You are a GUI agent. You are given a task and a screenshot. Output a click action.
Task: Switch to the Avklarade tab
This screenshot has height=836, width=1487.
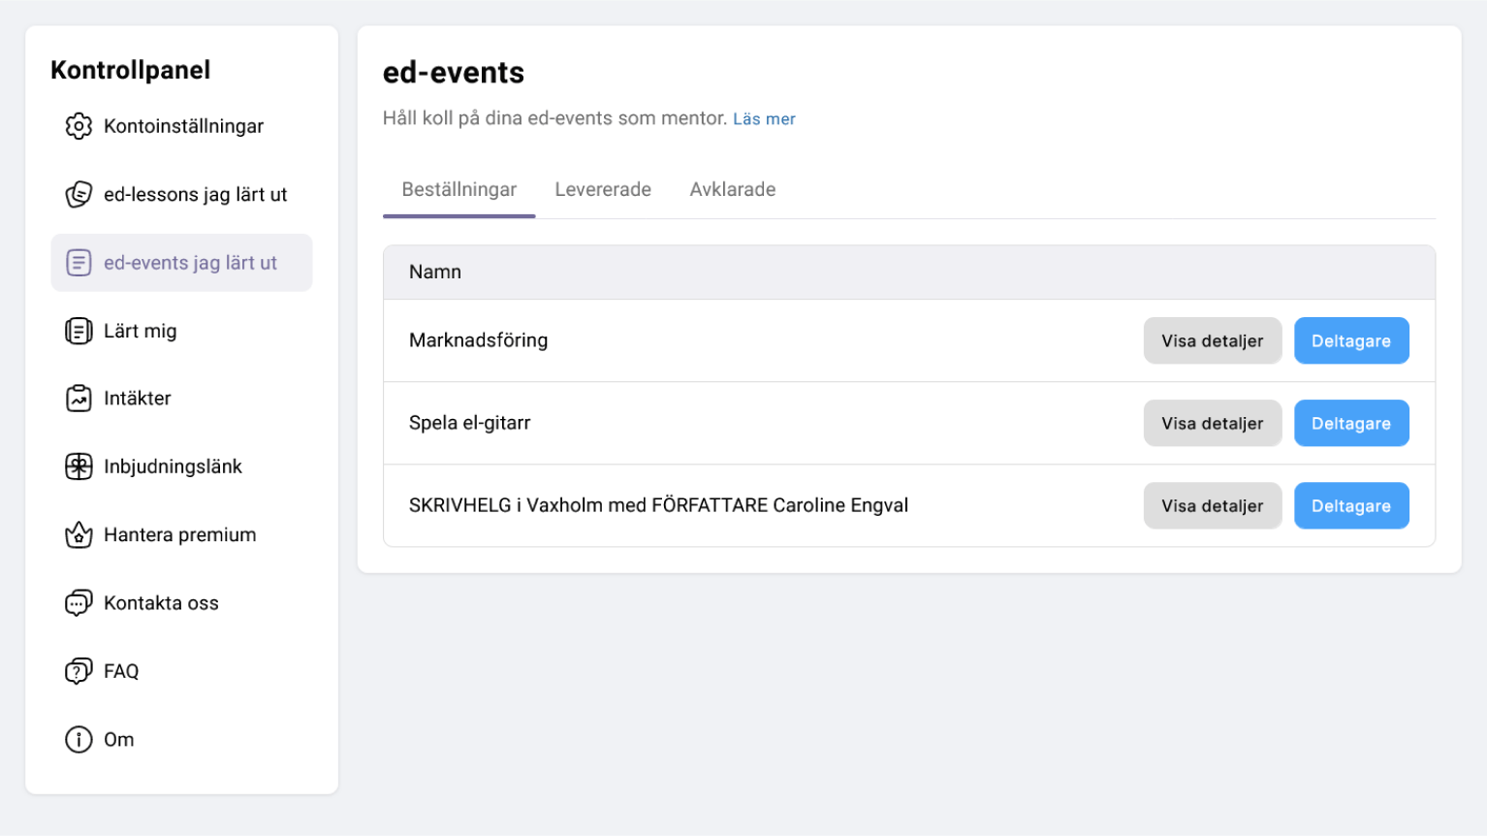733,189
